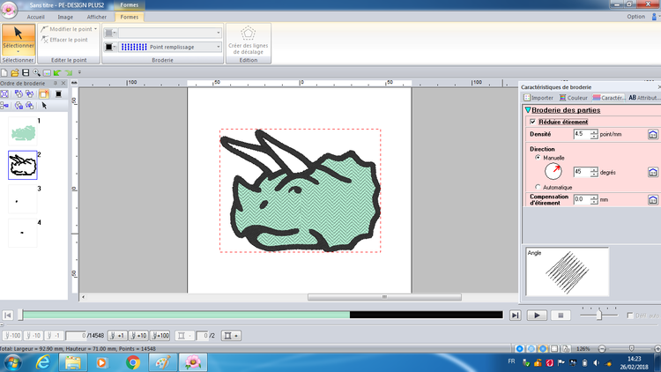Select the Automatique direction radio button

coord(538,188)
